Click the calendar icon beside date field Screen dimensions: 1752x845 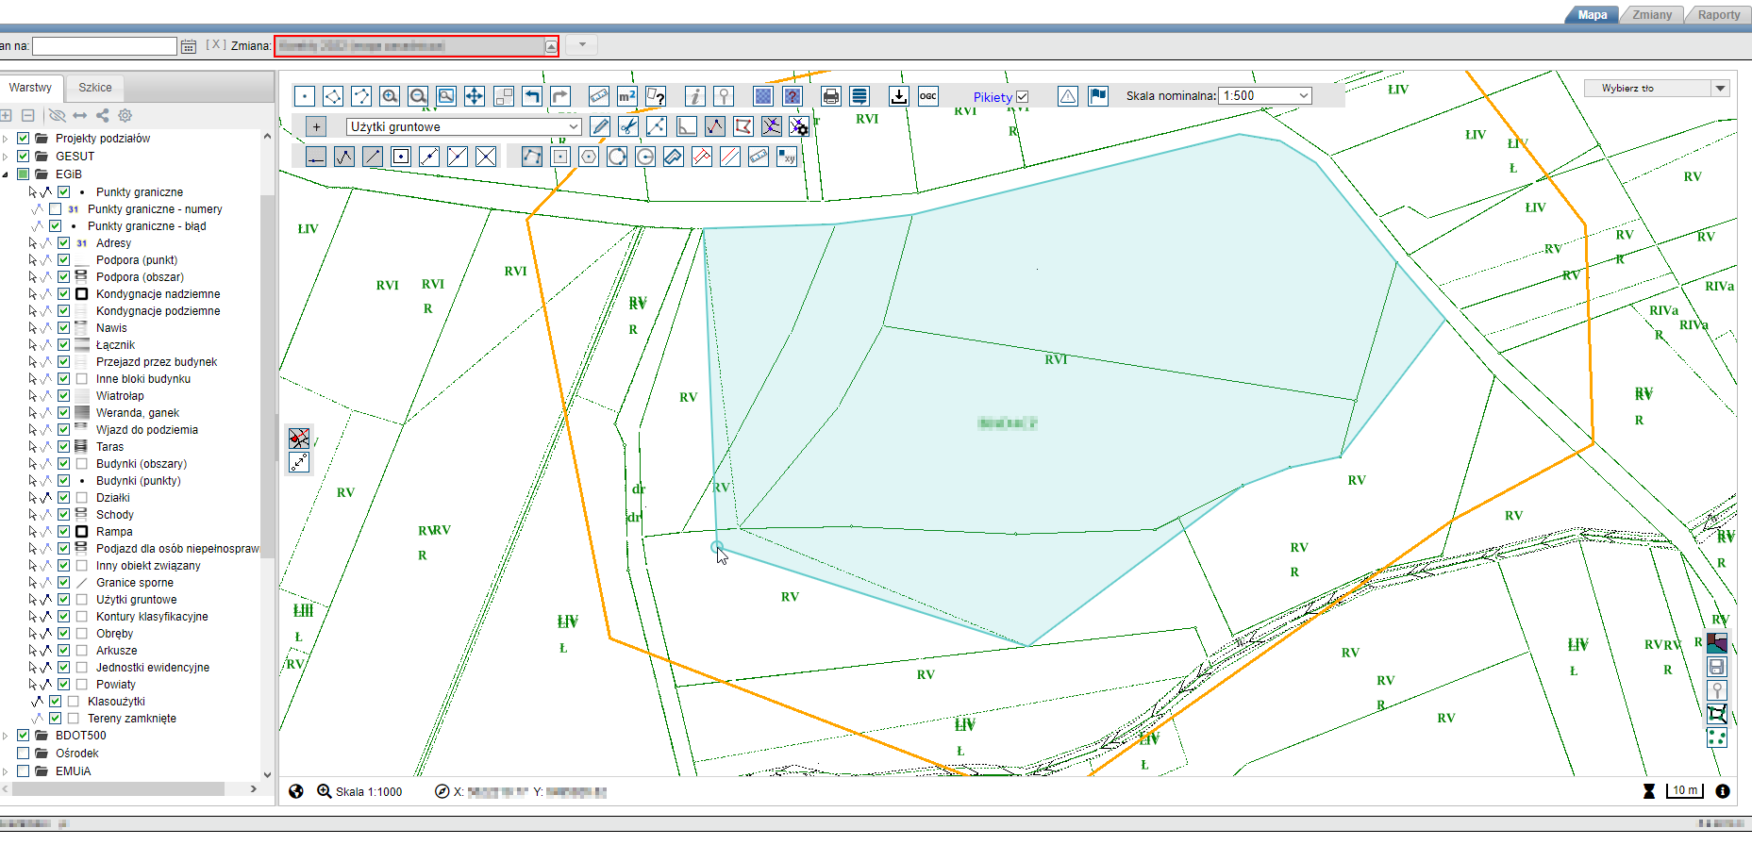click(x=189, y=46)
